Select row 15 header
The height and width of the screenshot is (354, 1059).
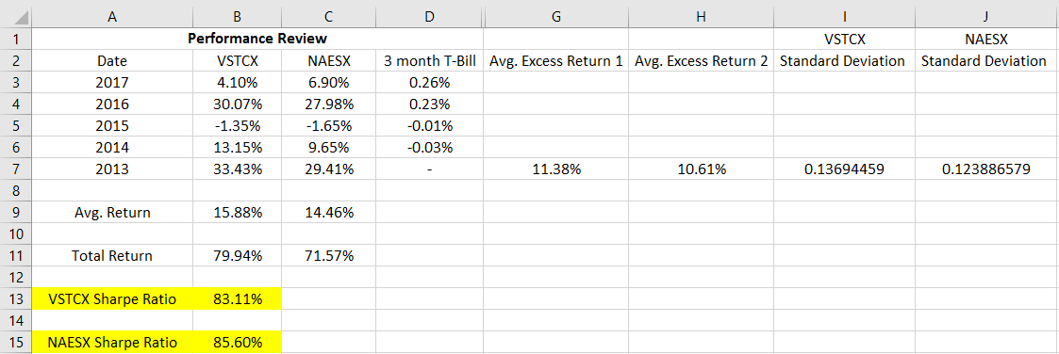[16, 343]
